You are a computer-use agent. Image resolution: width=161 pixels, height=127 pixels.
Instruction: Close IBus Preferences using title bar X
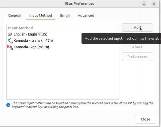[154, 4]
